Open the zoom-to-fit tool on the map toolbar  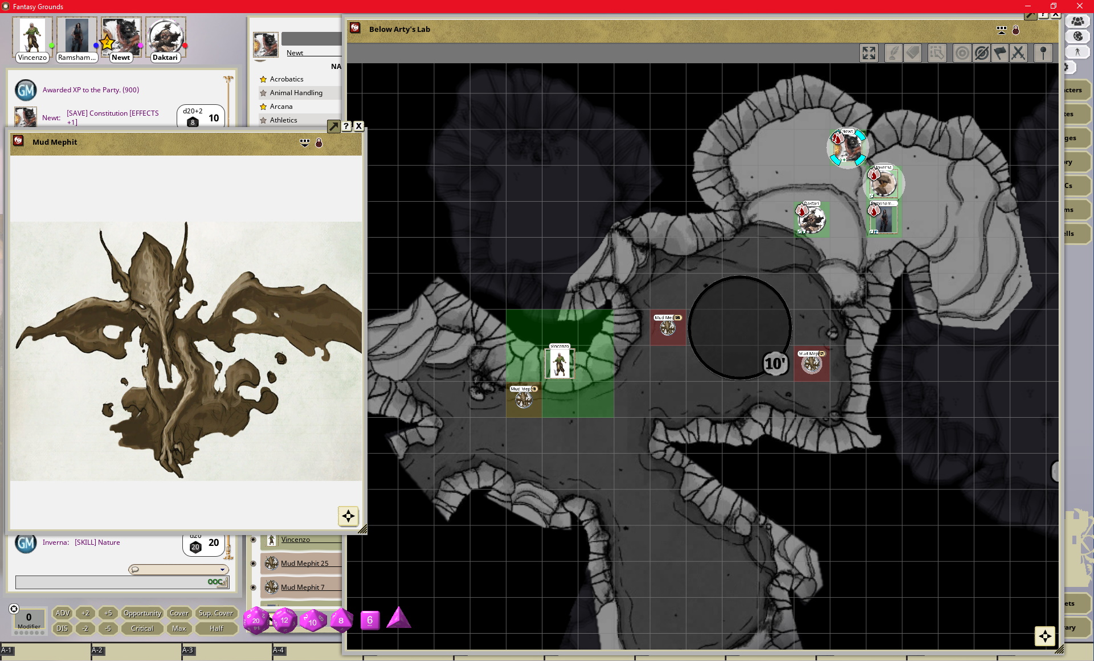(868, 53)
